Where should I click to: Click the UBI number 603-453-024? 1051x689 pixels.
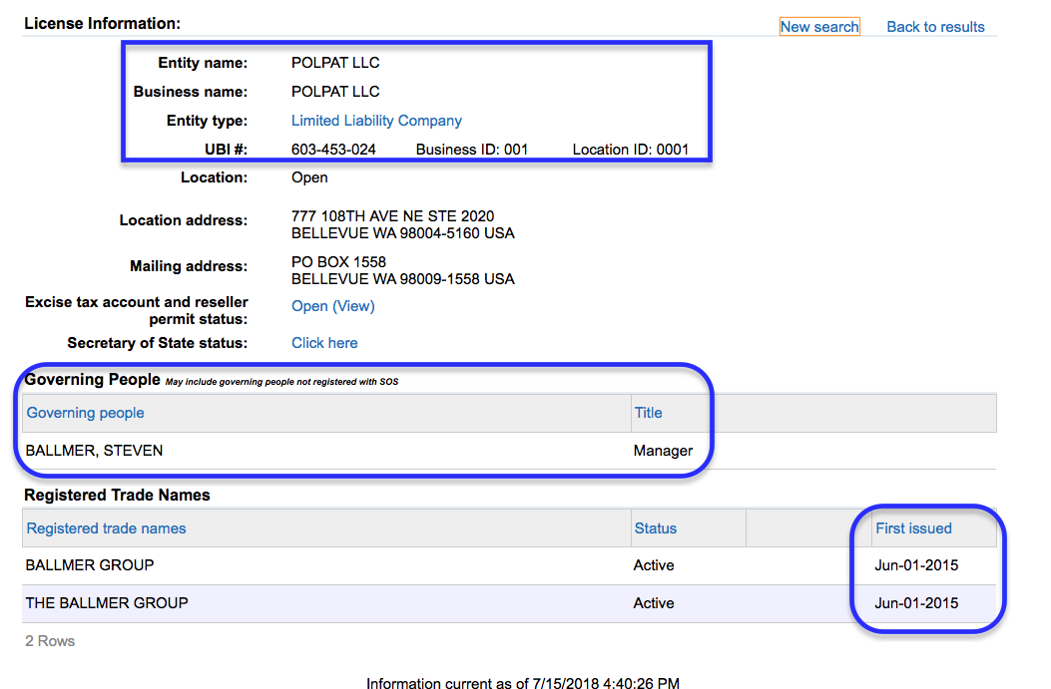[x=333, y=151]
